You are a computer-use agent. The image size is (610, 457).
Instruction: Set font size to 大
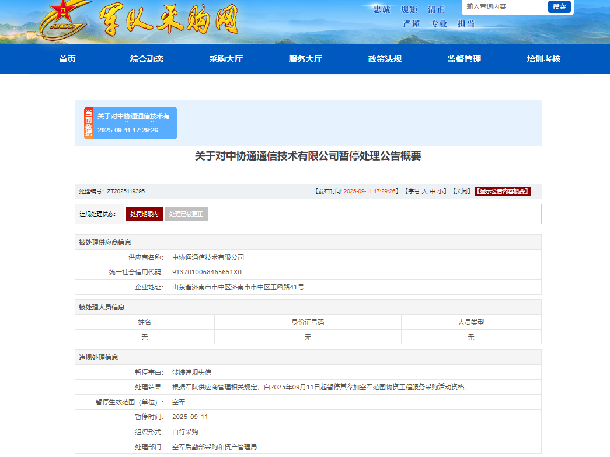click(x=424, y=191)
